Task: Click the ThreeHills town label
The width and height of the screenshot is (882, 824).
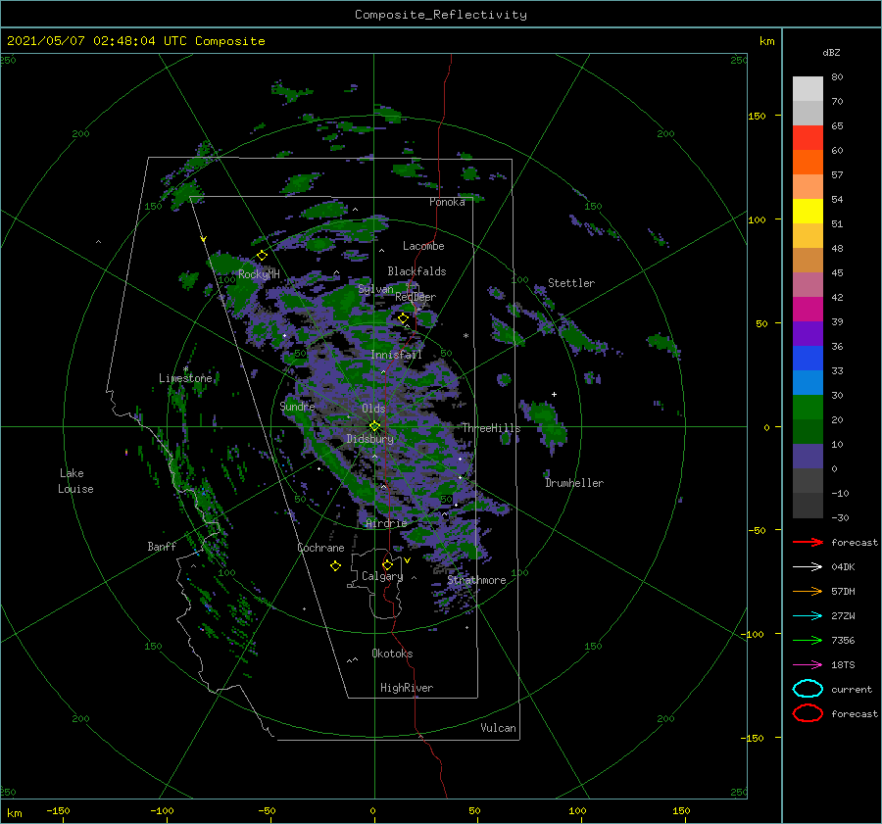Action: (491, 428)
